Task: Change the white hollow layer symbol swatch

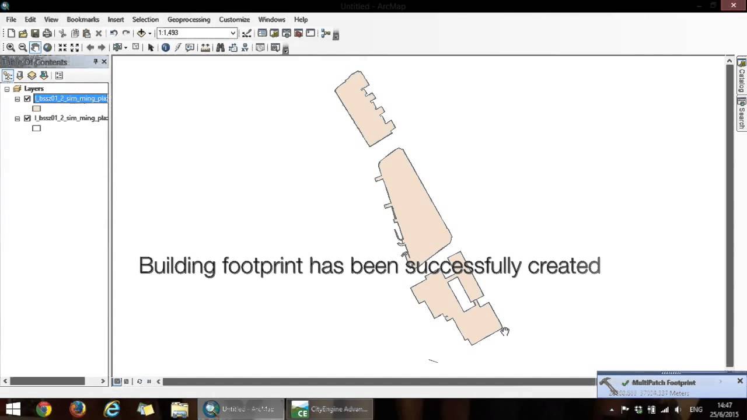Action: pyautogui.click(x=37, y=128)
